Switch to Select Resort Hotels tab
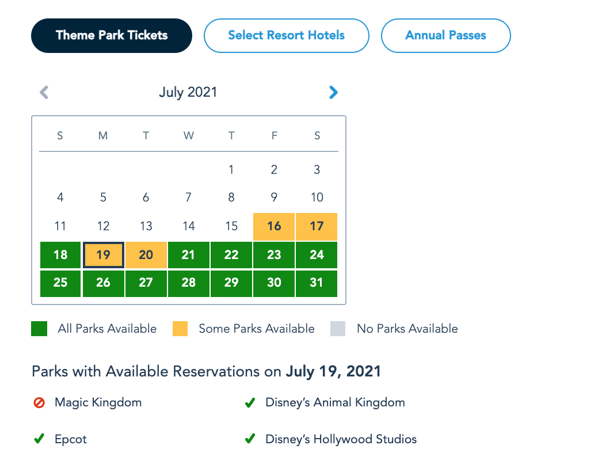 [286, 35]
